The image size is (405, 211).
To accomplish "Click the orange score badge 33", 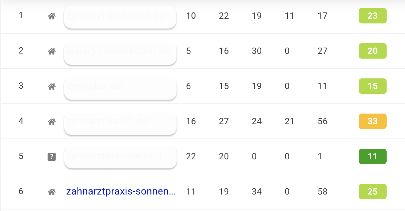I will tap(372, 121).
